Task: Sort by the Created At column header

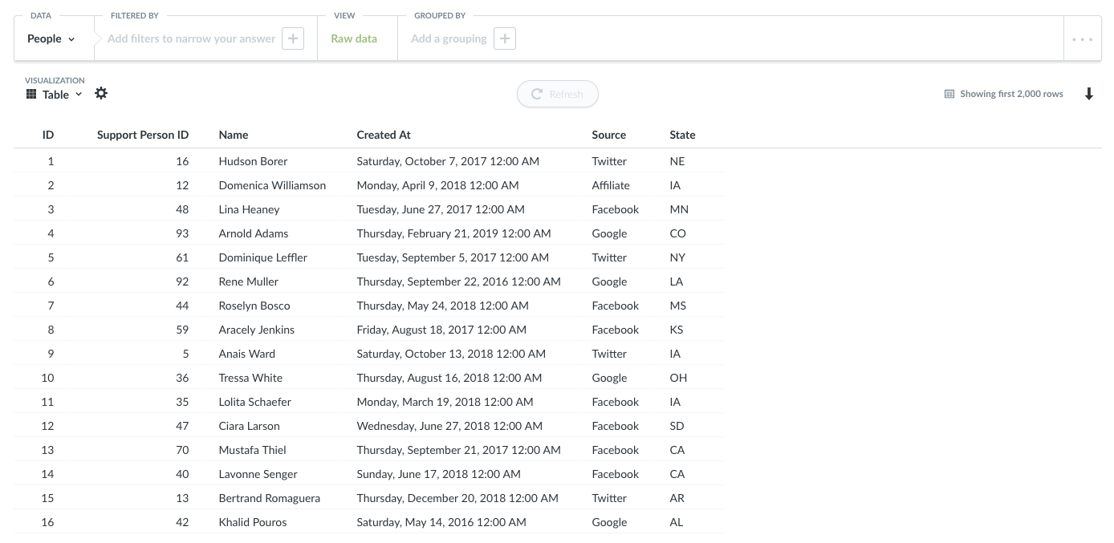Action: 384,135
